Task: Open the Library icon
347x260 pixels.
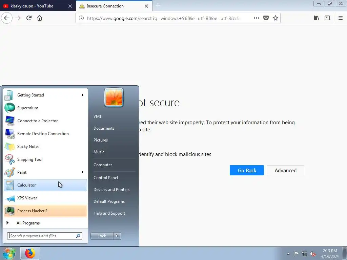Action: point(317,18)
